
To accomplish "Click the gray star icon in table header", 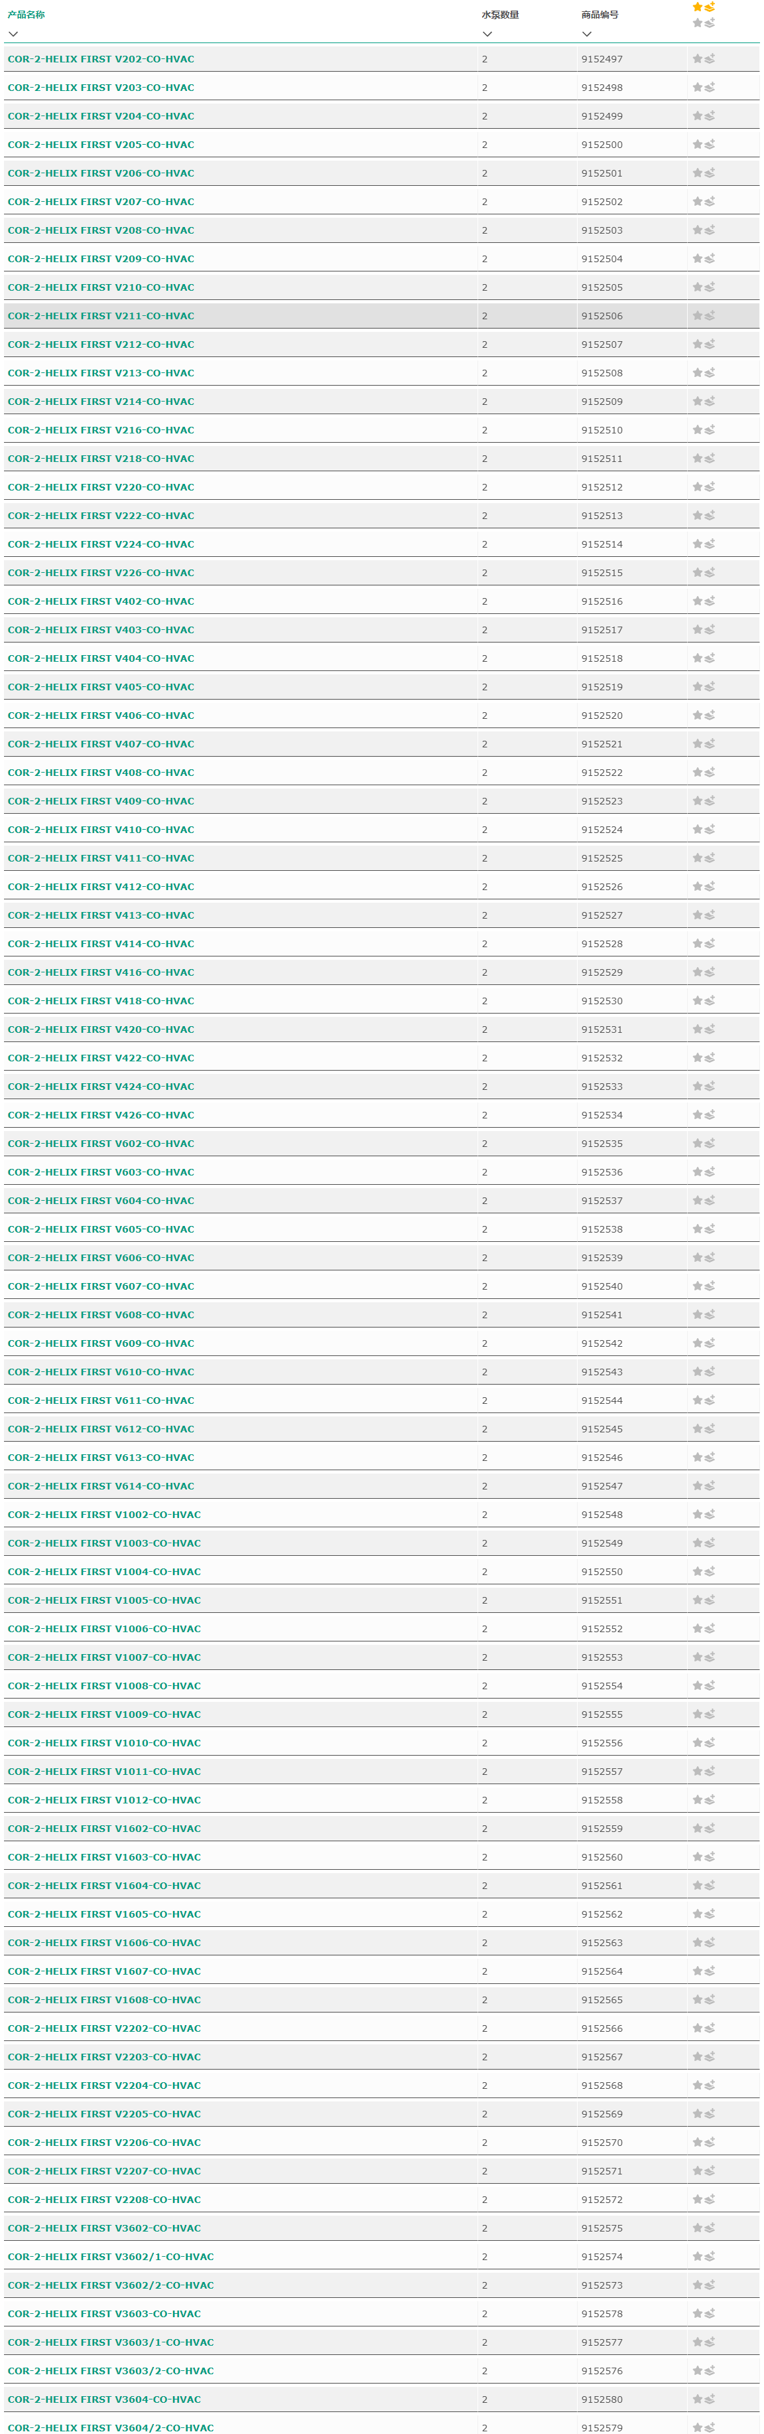I will click(x=697, y=23).
